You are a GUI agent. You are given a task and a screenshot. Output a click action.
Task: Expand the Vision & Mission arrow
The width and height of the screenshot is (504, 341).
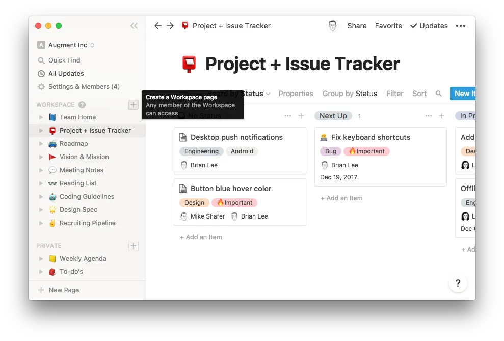coord(41,157)
